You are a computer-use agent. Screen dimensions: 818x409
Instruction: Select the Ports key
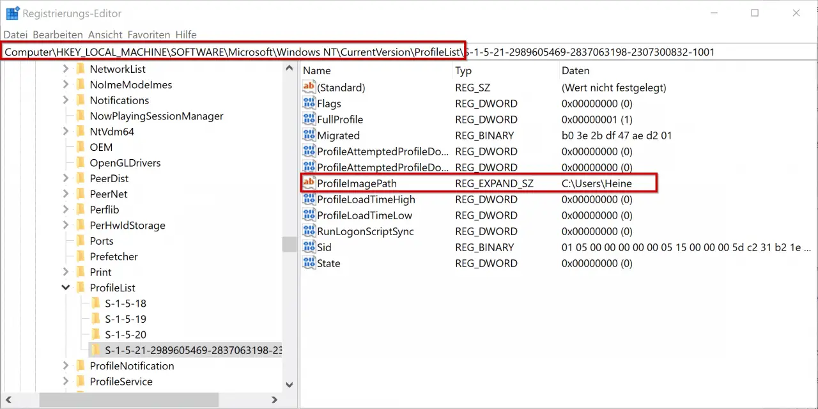(102, 241)
